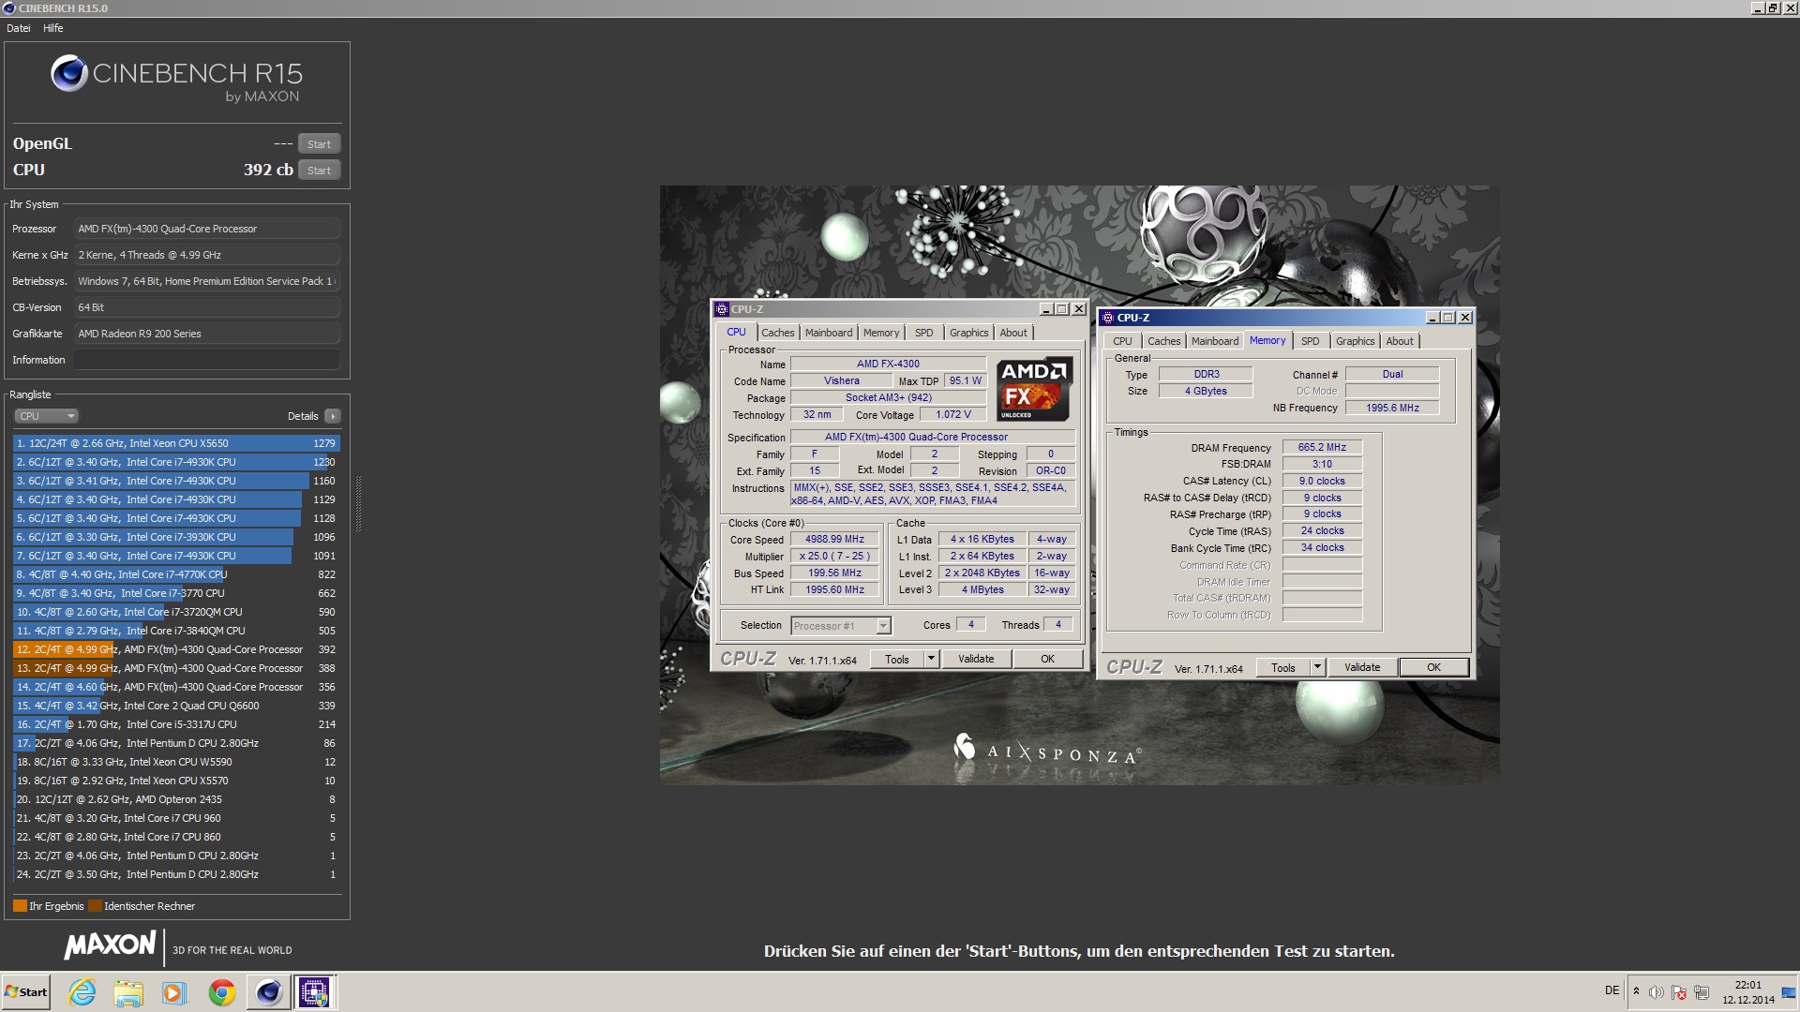Click the DRAM Frequency value 665.2 MHz
The height and width of the screenshot is (1012, 1800).
1322,448
